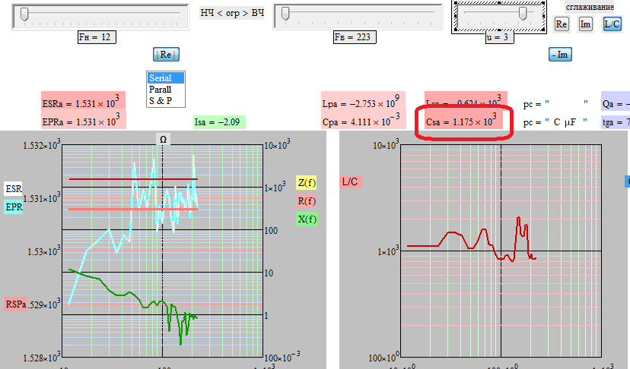Click the Z(f) yellow legend label

point(307,183)
